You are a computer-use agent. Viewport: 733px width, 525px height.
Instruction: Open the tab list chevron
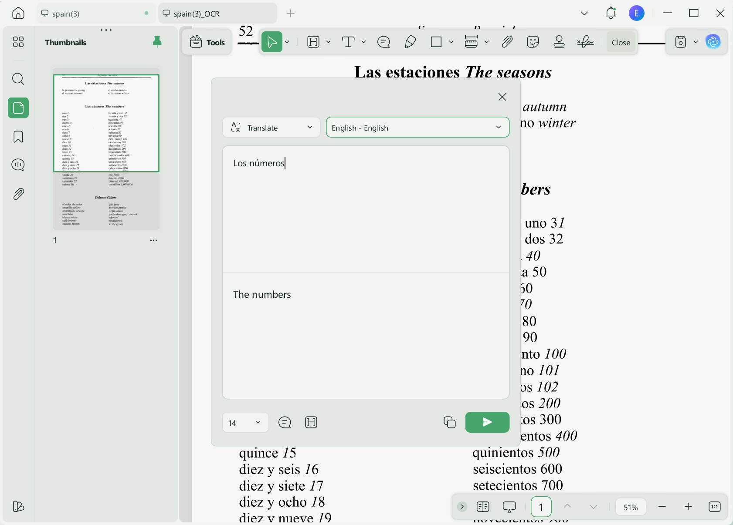[x=584, y=13]
